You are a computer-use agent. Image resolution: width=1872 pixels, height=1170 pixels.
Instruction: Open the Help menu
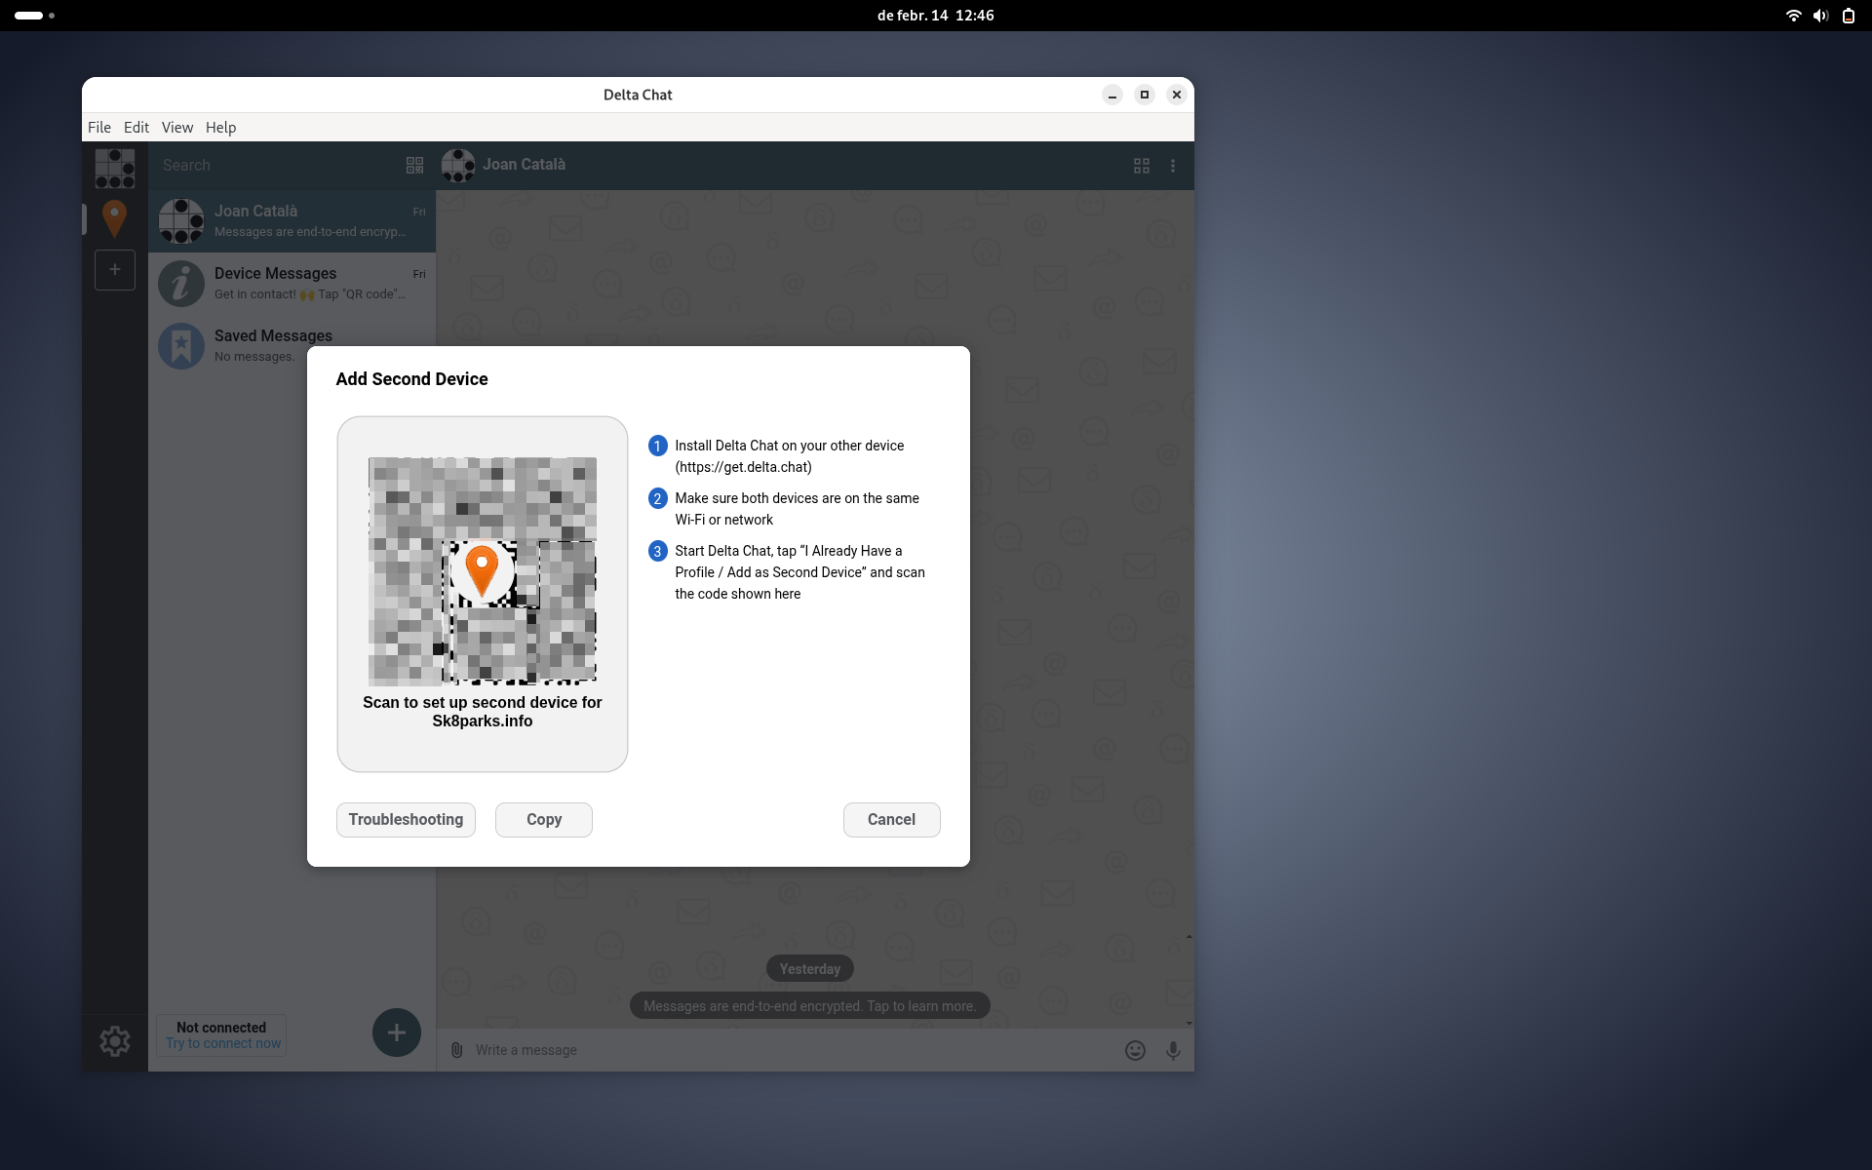(220, 127)
